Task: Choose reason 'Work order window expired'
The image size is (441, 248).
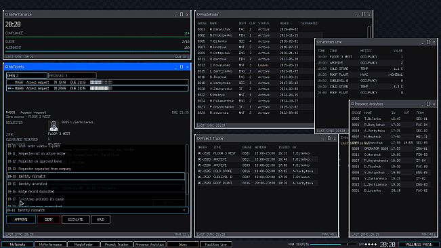Action: (96, 146)
